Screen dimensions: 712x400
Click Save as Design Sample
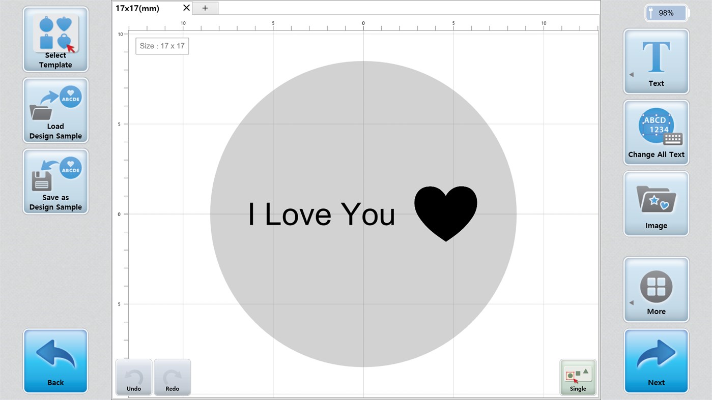click(x=55, y=181)
